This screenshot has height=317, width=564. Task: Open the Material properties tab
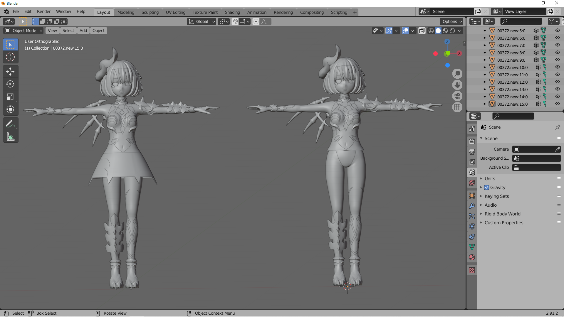pos(472,257)
